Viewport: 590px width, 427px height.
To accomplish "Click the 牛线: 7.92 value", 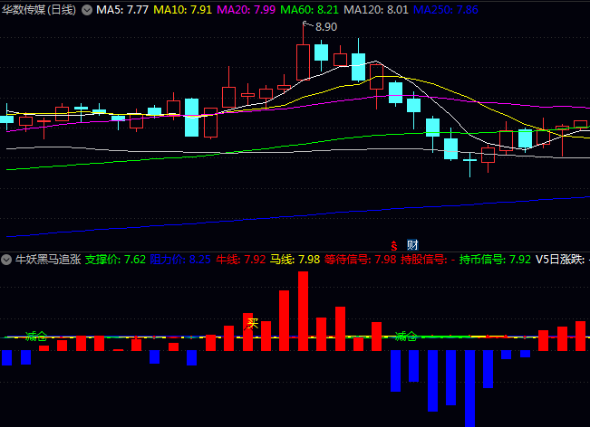I will click(x=241, y=260).
